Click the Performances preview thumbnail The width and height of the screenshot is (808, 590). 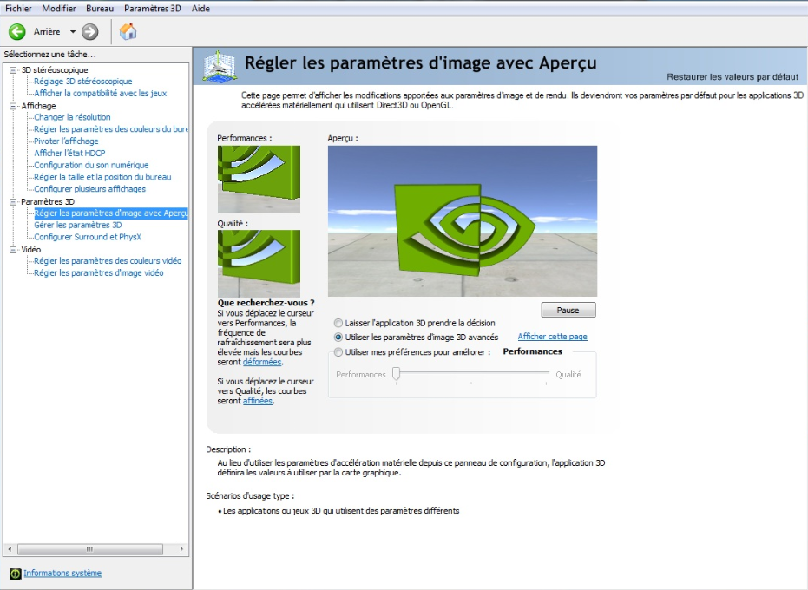click(x=259, y=179)
